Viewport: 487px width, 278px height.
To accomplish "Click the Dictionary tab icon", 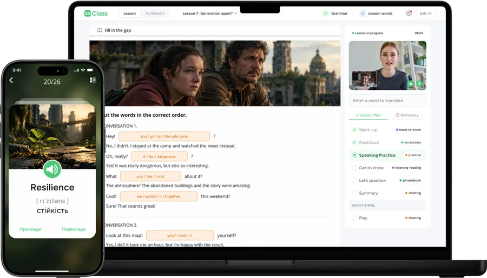I will pos(397,115).
